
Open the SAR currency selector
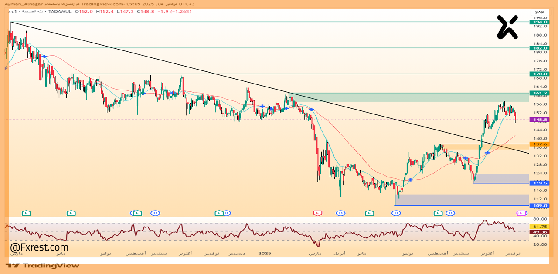click(539, 12)
